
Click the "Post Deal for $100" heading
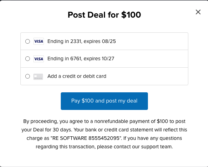click(104, 15)
